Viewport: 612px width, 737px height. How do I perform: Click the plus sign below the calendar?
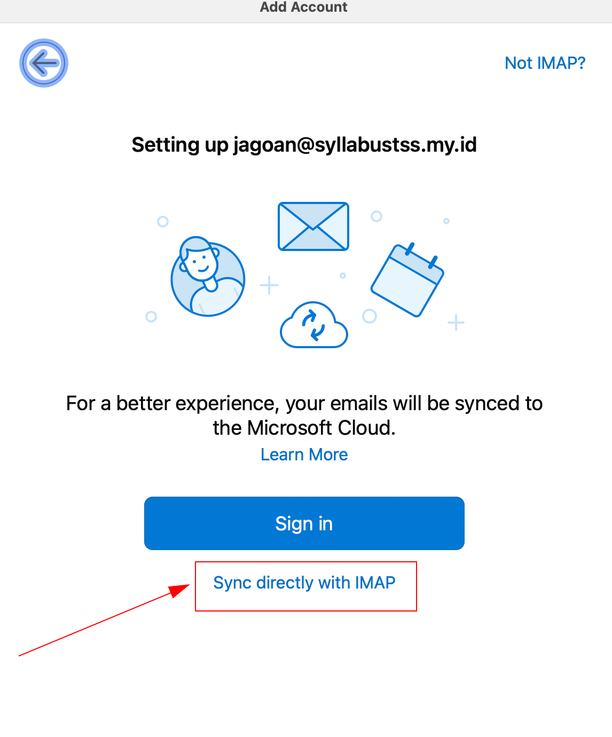[x=456, y=323]
